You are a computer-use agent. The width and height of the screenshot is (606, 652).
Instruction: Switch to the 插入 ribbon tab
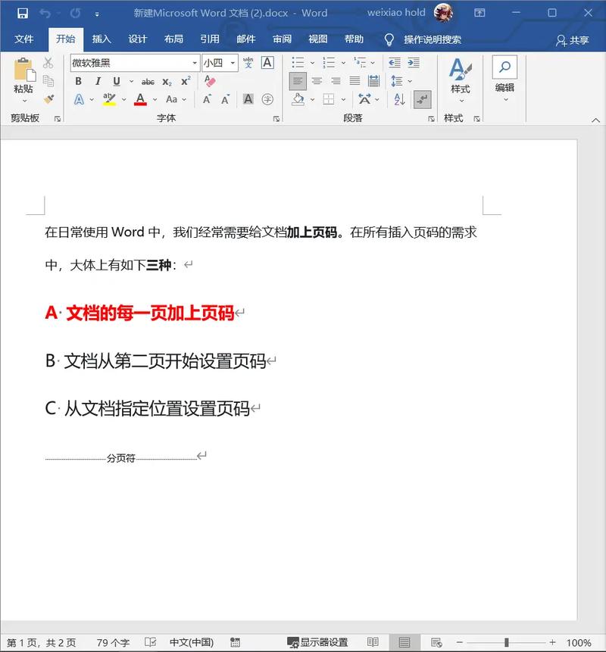click(x=102, y=39)
